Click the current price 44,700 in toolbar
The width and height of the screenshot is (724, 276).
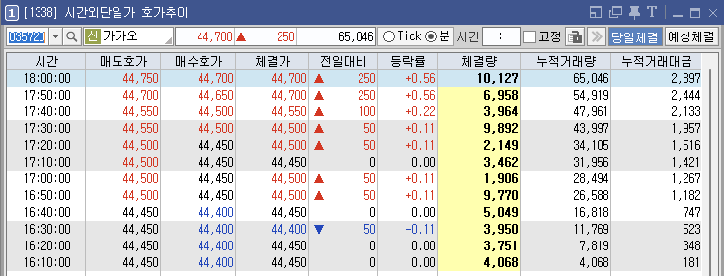[x=214, y=36]
